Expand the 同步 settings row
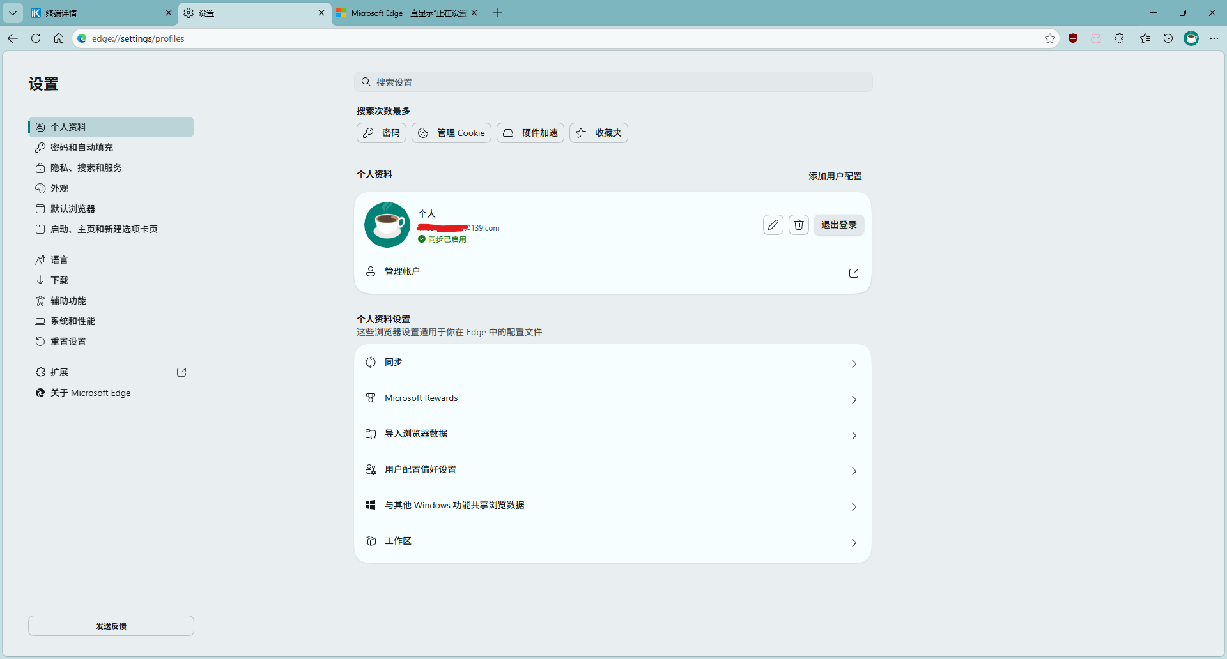Screen dimensions: 1227x659 pos(613,363)
